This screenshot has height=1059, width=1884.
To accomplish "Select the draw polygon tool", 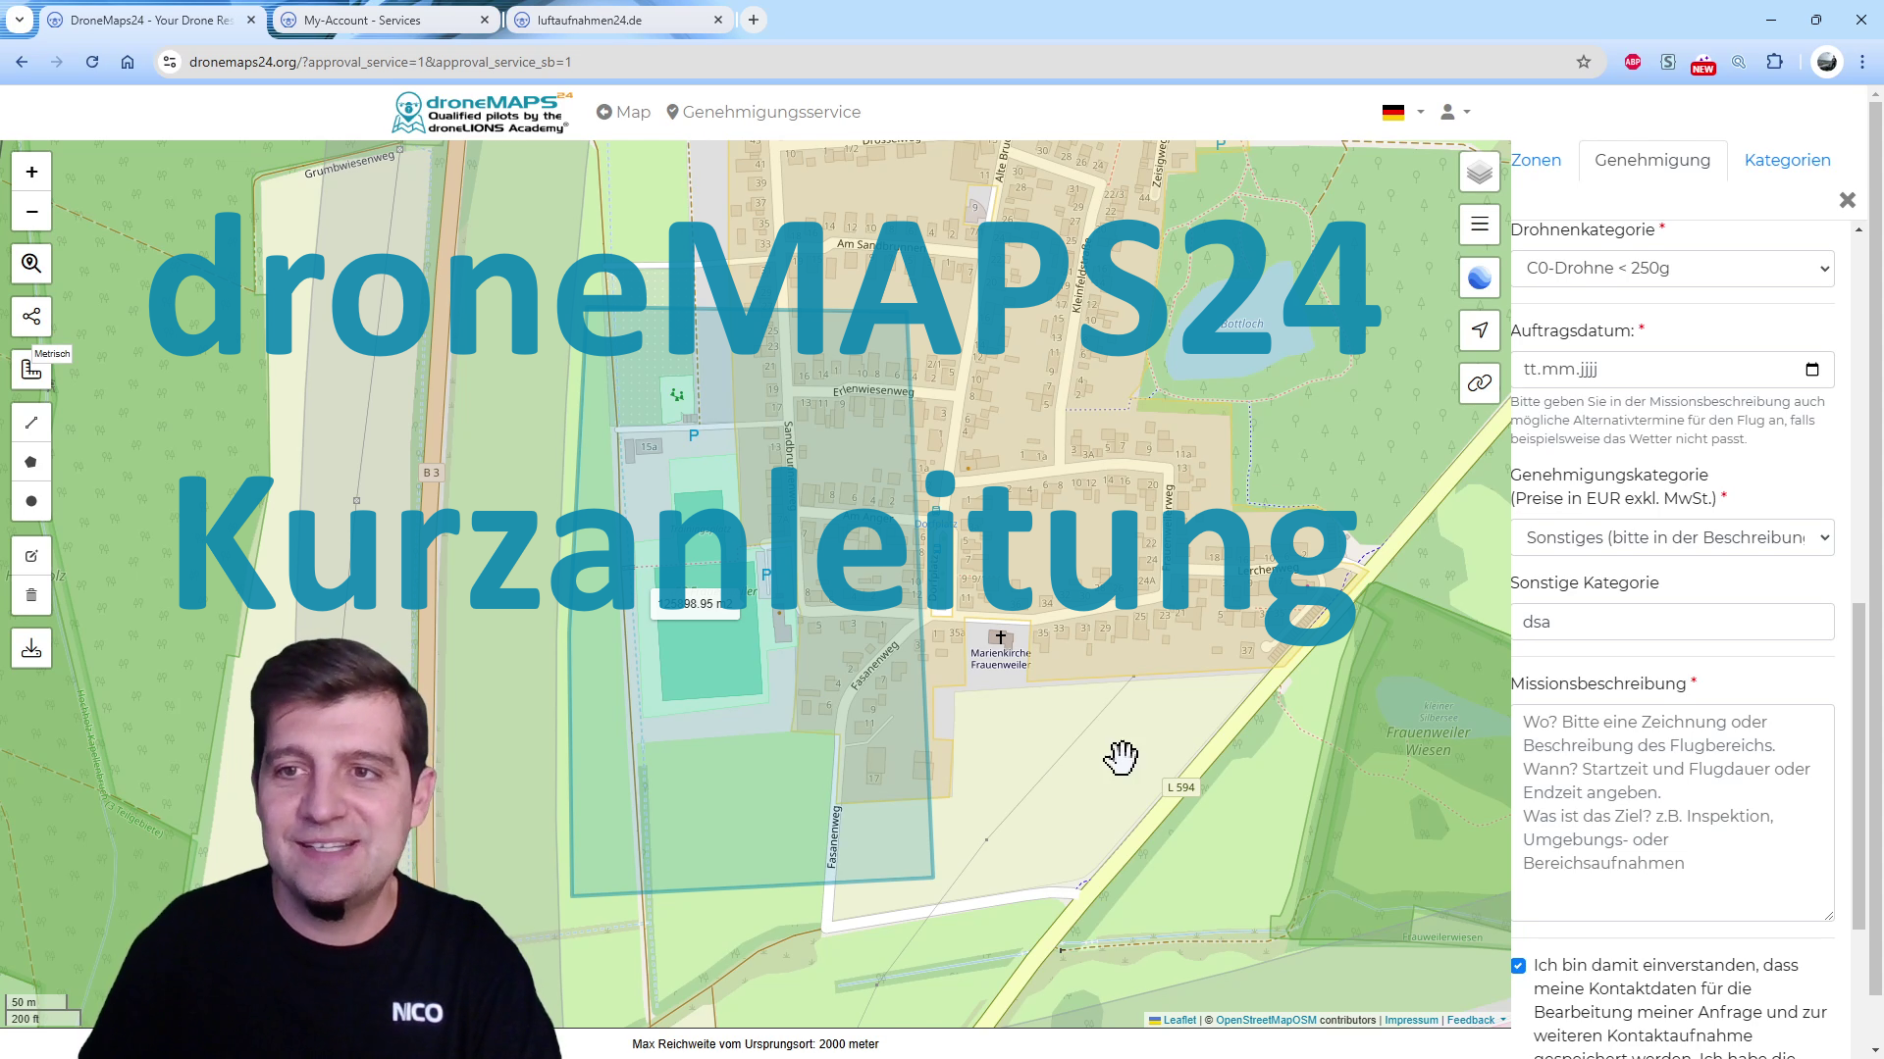I will click(31, 462).
